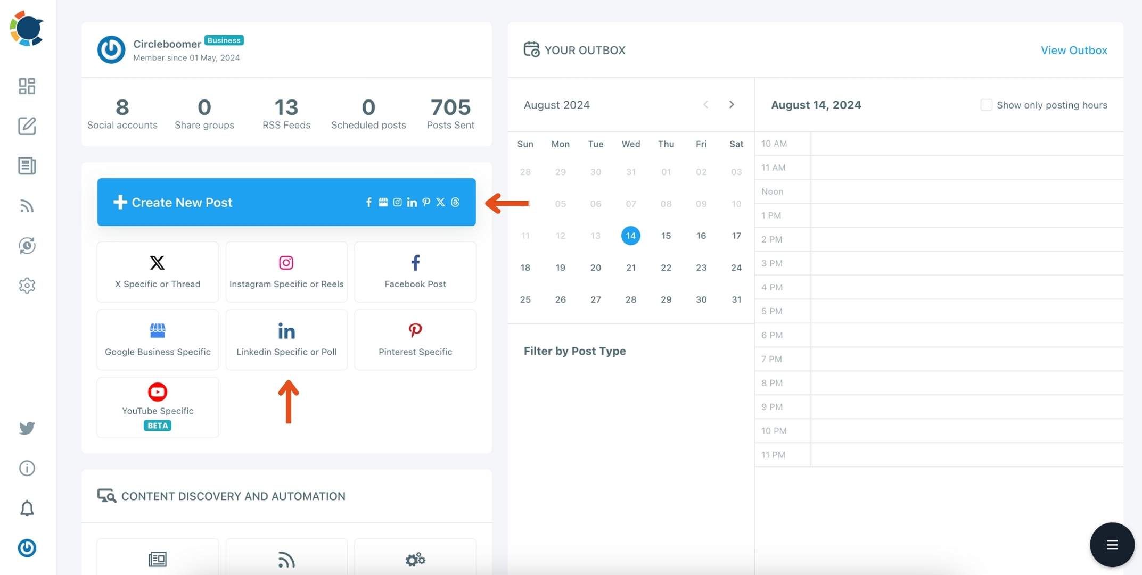Click the settings gear sidebar icon

[27, 286]
